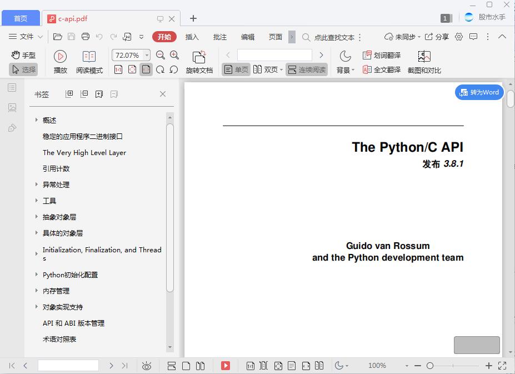This screenshot has width=515, height=374.
Task: Select the hand tool (手型)
Action: 23,54
